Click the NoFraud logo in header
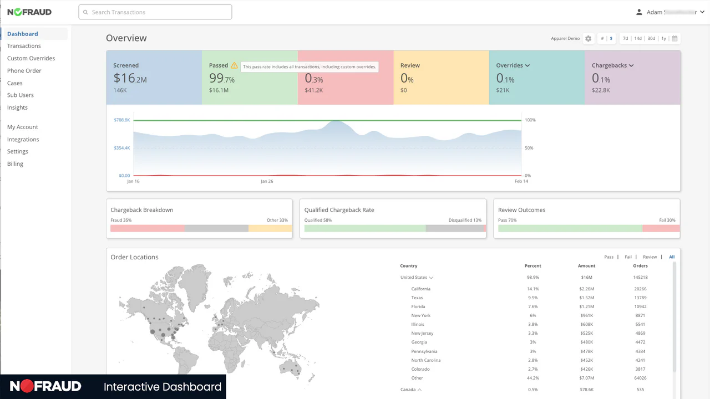The width and height of the screenshot is (710, 399). [x=29, y=12]
